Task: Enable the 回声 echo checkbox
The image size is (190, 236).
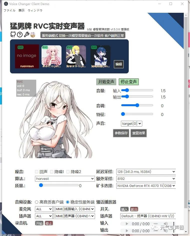Action: pos(36,172)
